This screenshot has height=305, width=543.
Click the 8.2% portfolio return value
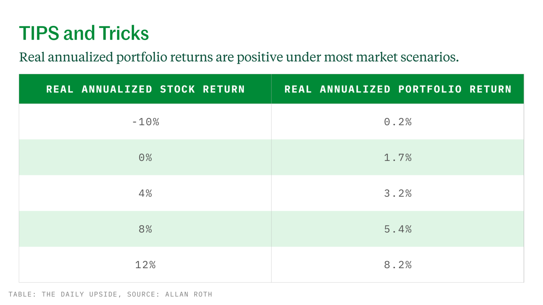pyautogui.click(x=398, y=265)
